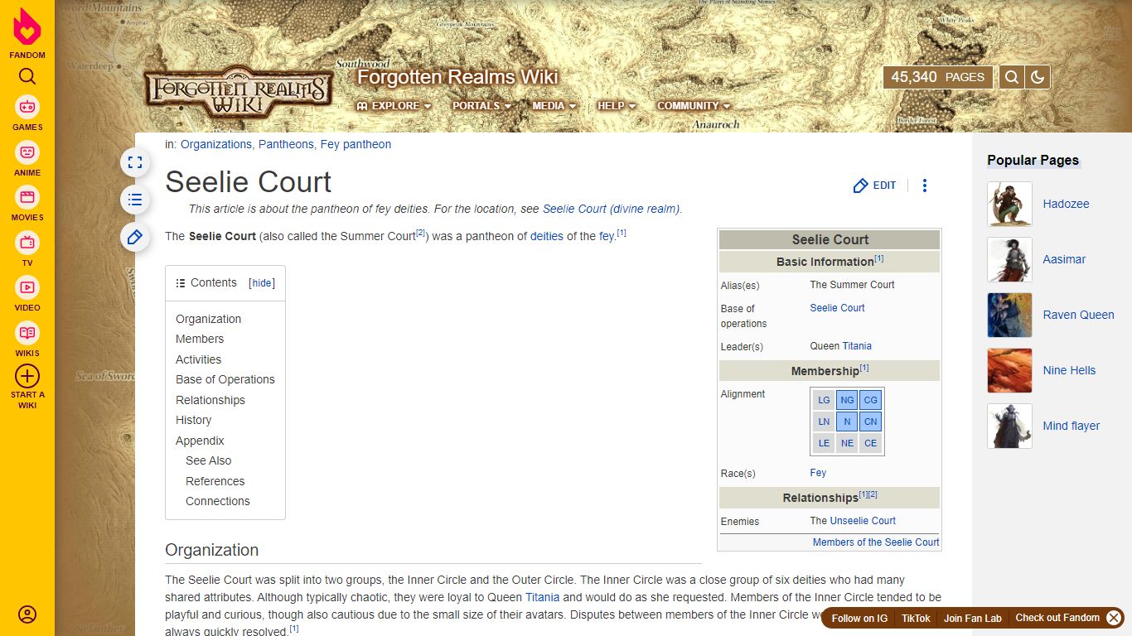Hide the Contents table
Screen dimensions: 1132x636
(x=262, y=283)
